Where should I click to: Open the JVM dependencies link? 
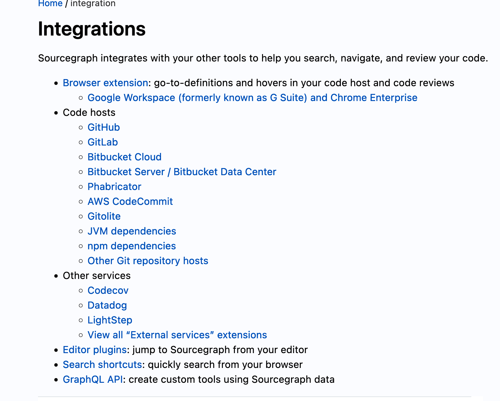coord(132,231)
